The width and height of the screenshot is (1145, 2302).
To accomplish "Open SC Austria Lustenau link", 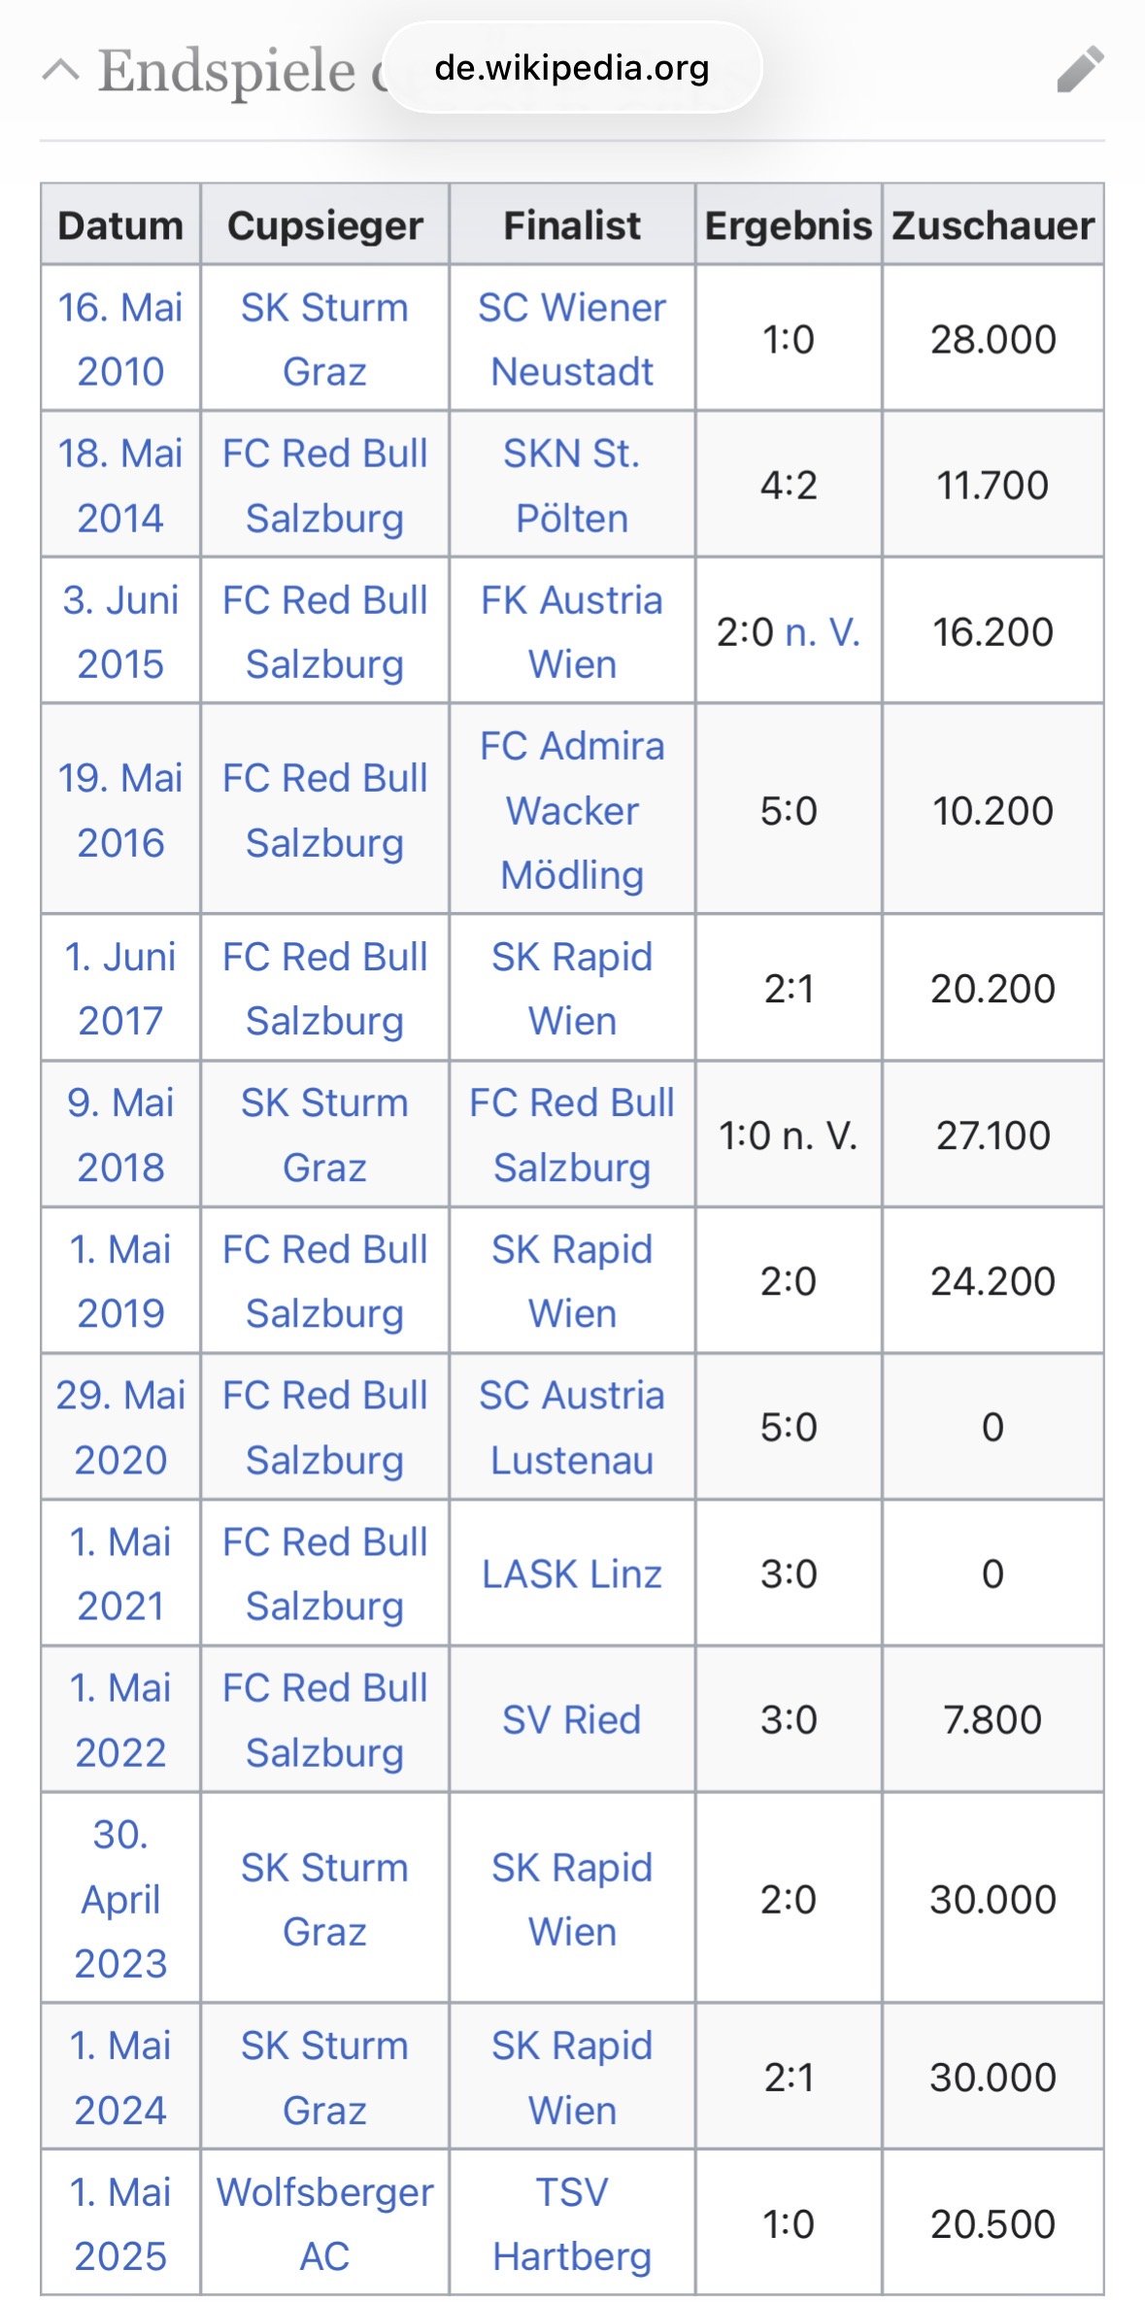I will [x=572, y=1427].
